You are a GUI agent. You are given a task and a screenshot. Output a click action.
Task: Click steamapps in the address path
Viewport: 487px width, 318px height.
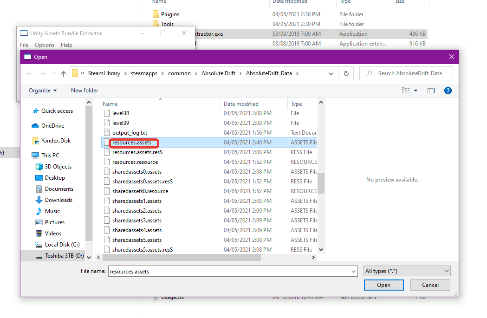(144, 73)
